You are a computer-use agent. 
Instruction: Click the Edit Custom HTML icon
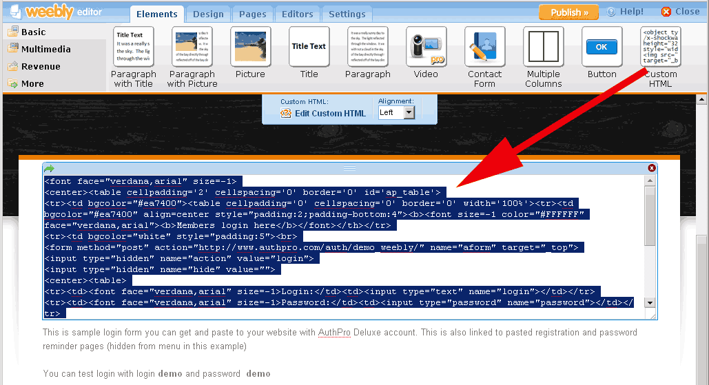(x=286, y=114)
